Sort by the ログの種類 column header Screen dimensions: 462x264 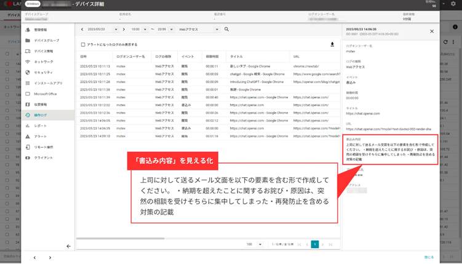point(163,56)
